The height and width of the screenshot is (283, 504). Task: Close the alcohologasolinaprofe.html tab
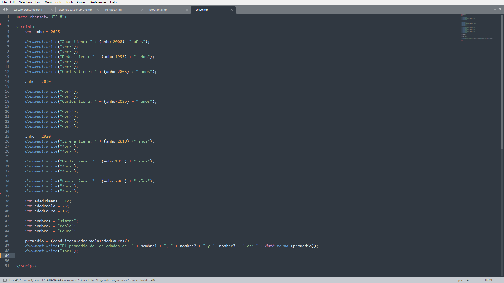pyautogui.click(x=98, y=10)
